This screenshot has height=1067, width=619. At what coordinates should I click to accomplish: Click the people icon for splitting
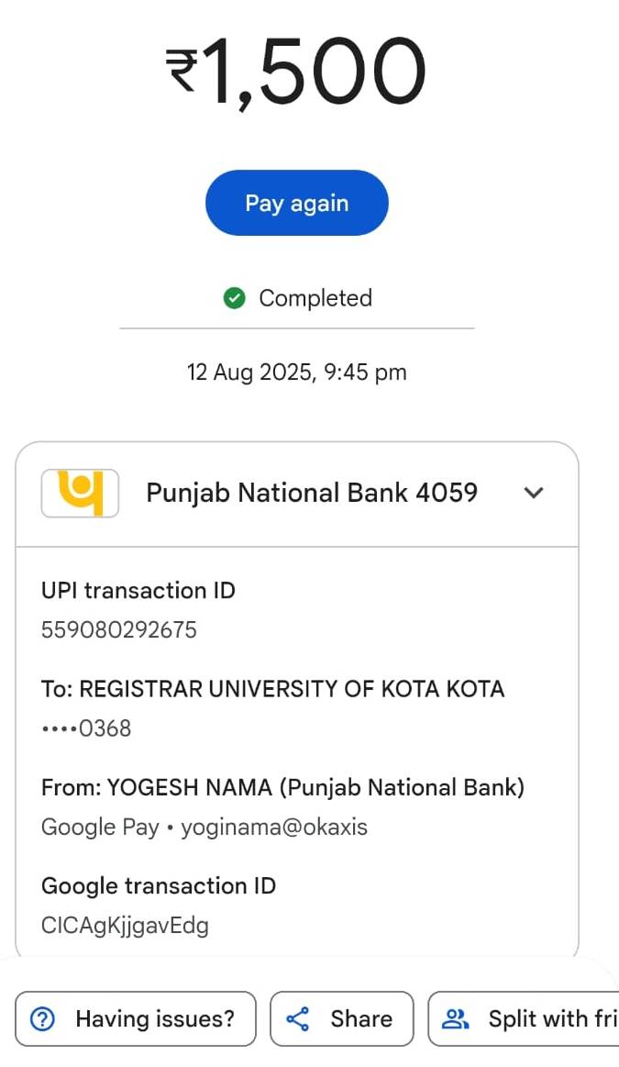tap(456, 1018)
